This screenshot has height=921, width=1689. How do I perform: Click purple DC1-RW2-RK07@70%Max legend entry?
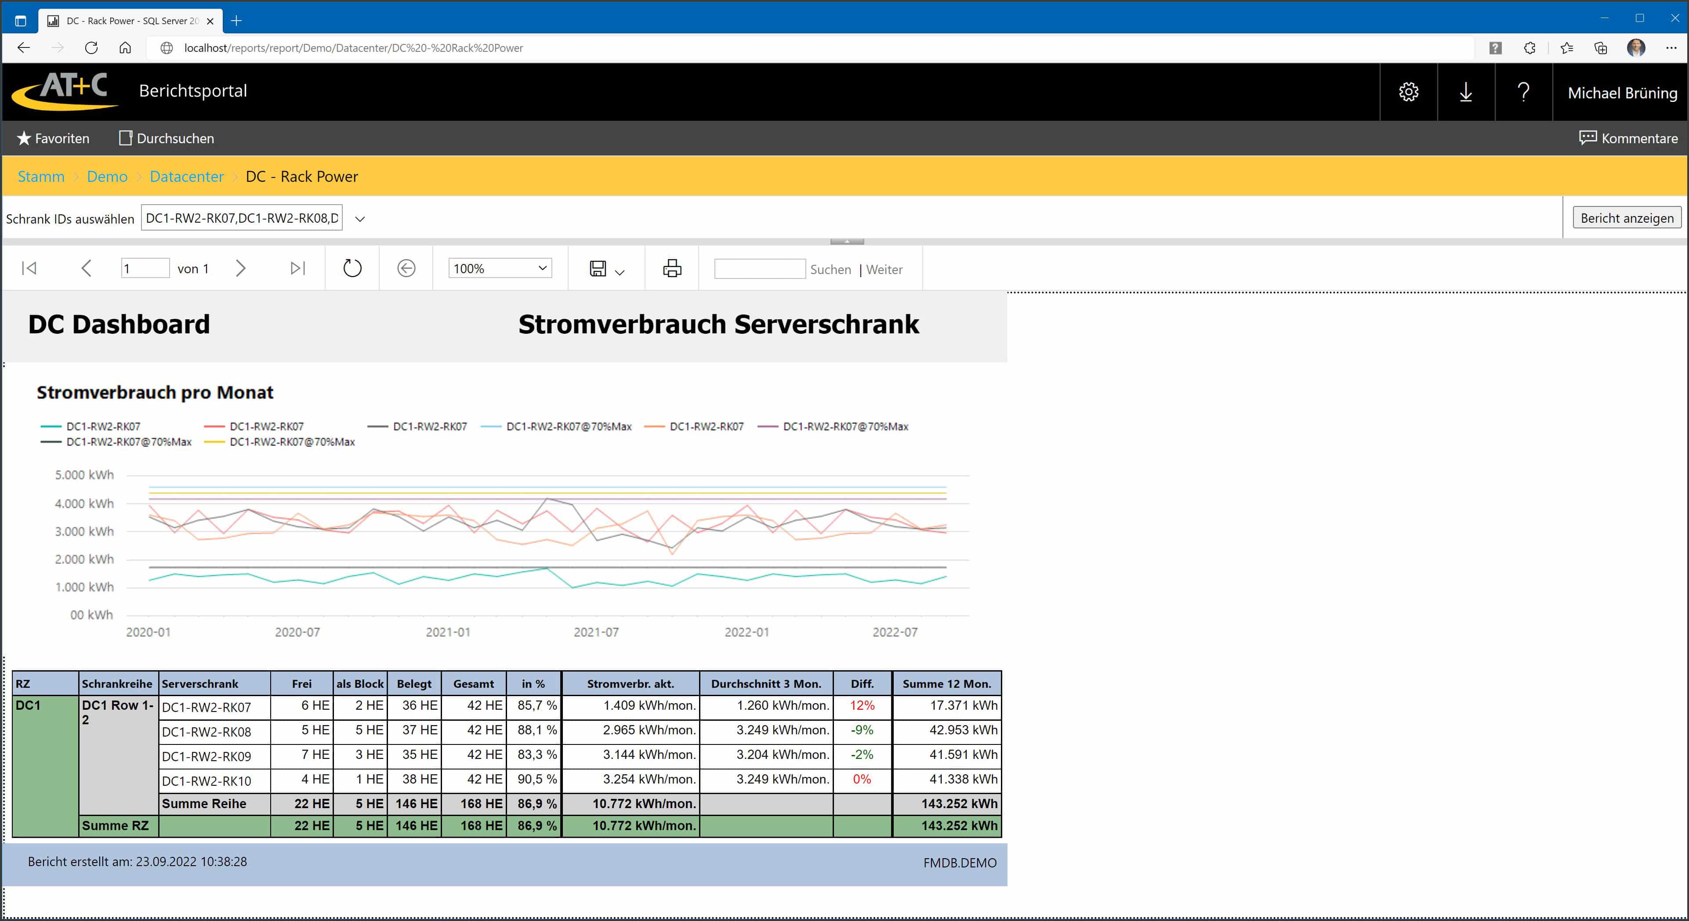[833, 427]
